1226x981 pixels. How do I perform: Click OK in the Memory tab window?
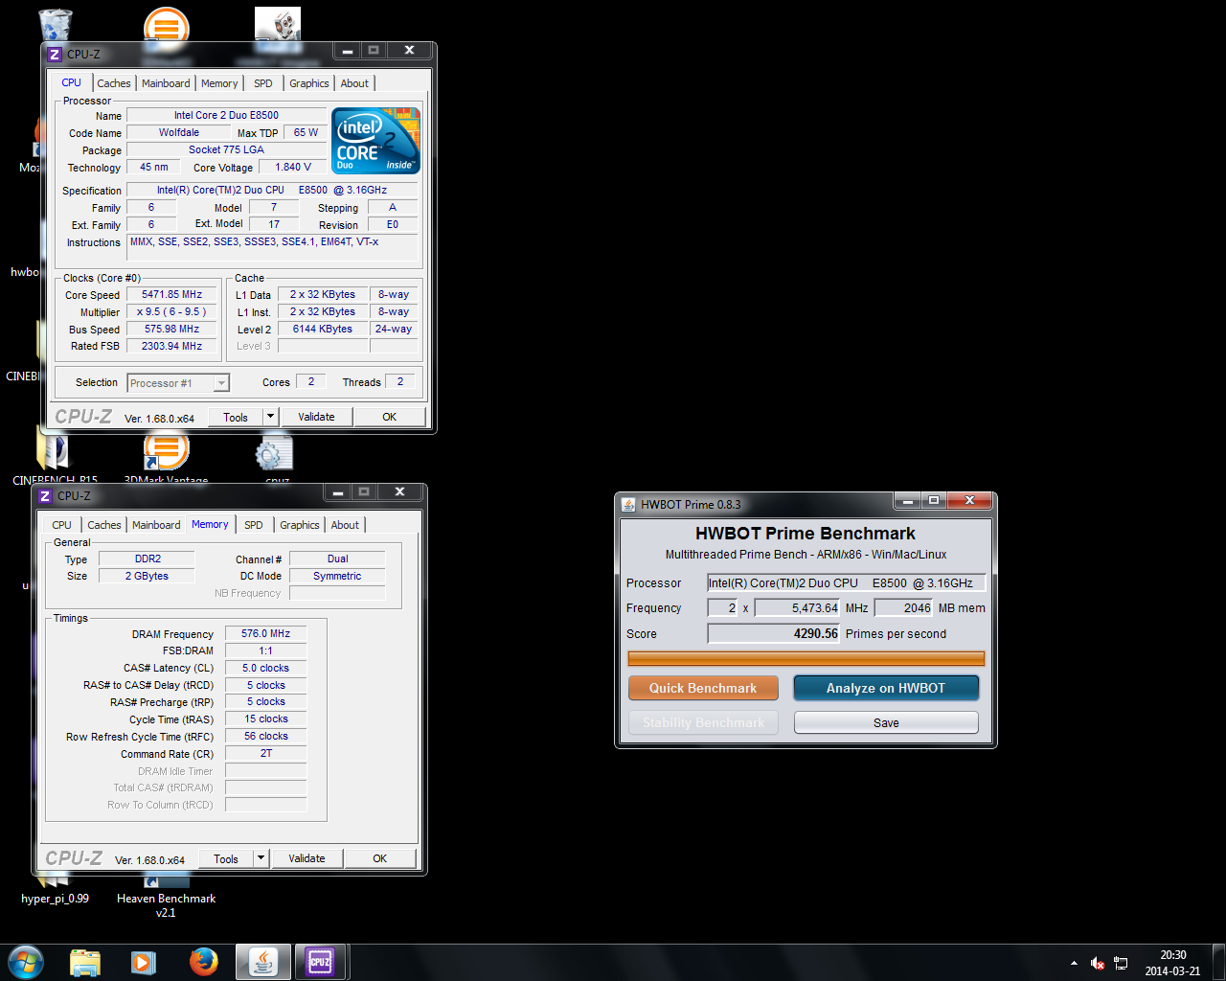point(379,858)
